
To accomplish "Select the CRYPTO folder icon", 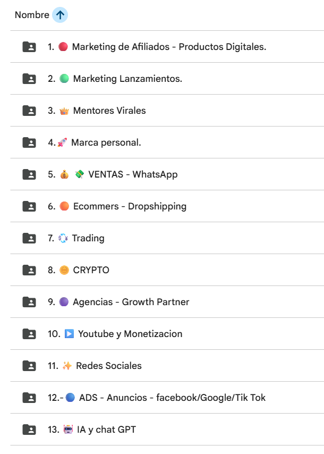I will click(29, 270).
